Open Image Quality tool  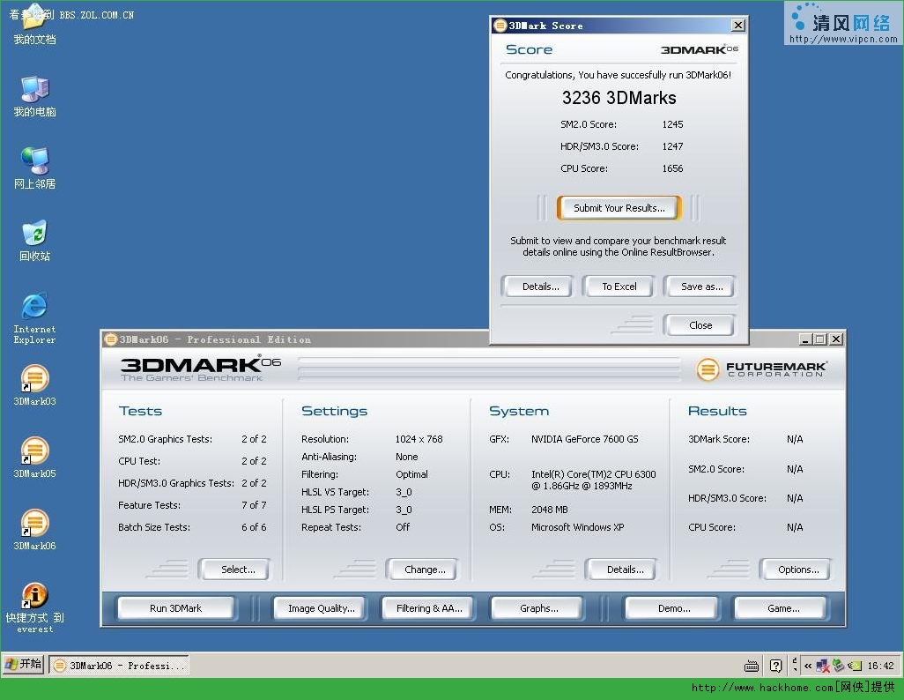321,608
